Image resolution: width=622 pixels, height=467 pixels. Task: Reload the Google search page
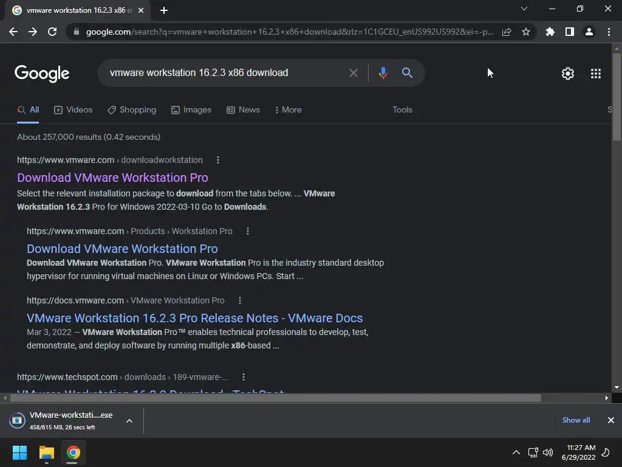point(52,32)
